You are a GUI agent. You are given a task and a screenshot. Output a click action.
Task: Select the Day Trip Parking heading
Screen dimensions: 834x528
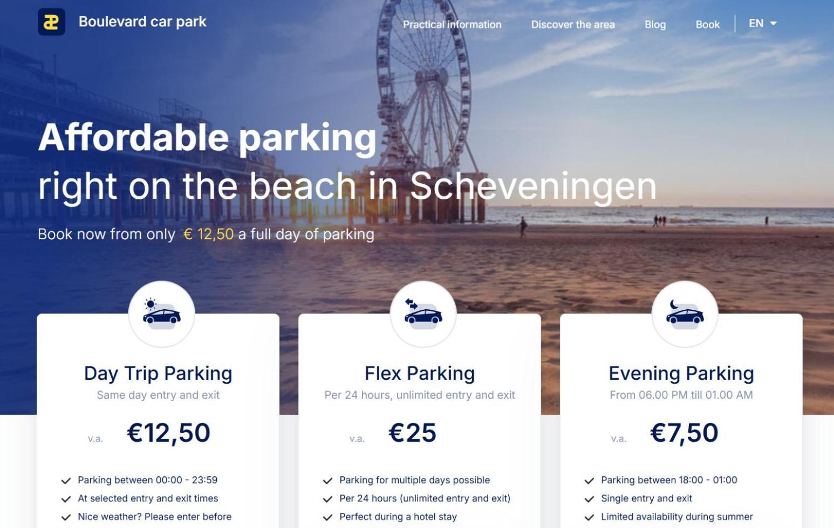pos(158,373)
